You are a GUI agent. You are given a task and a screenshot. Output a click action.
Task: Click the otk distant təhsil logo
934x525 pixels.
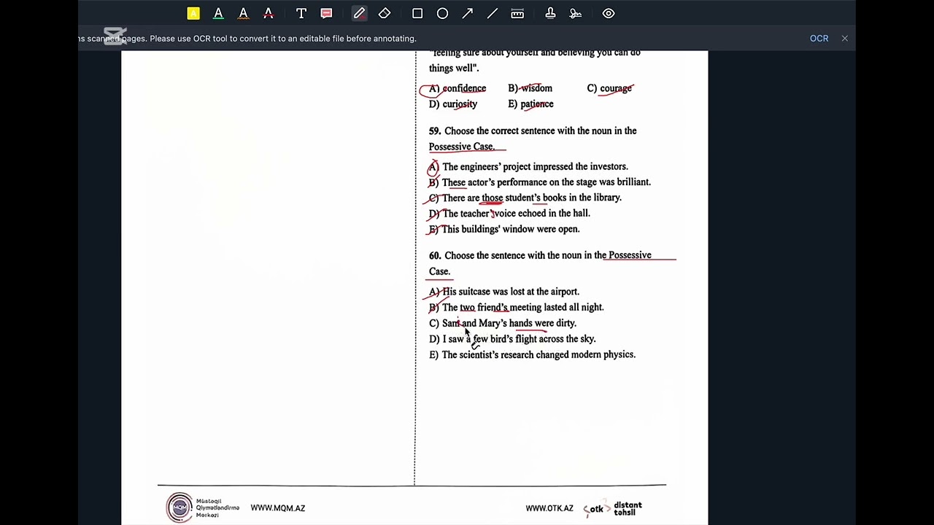pos(613,508)
